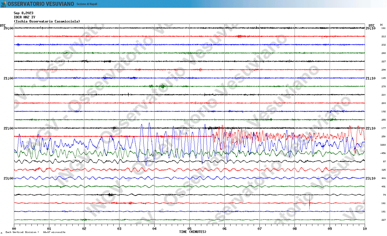Click the DC value 294
The image size is (387, 236).
coord(383,70)
